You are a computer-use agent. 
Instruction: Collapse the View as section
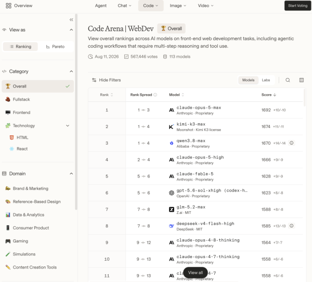click(x=71, y=30)
